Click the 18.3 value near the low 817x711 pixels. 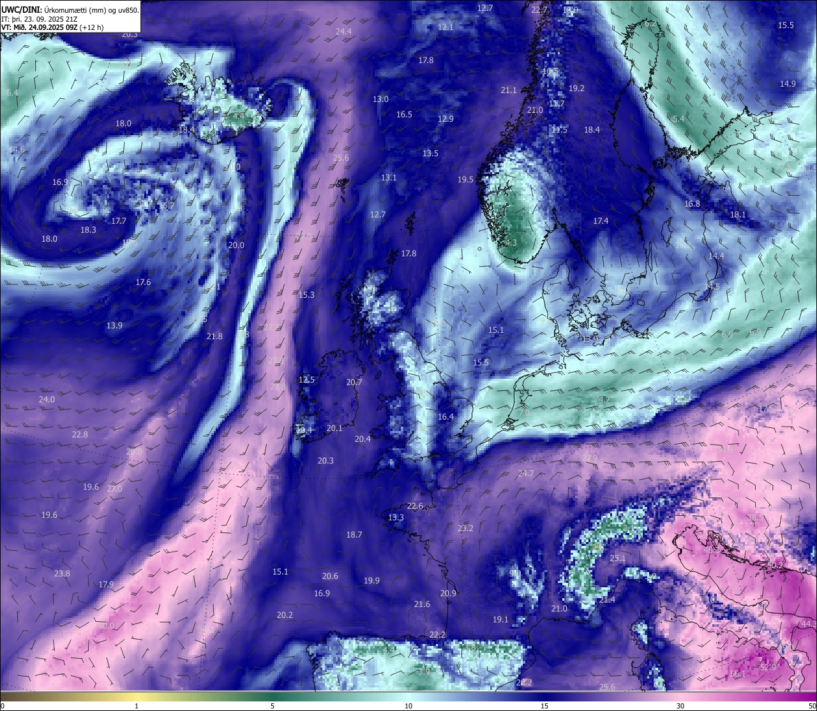click(88, 230)
